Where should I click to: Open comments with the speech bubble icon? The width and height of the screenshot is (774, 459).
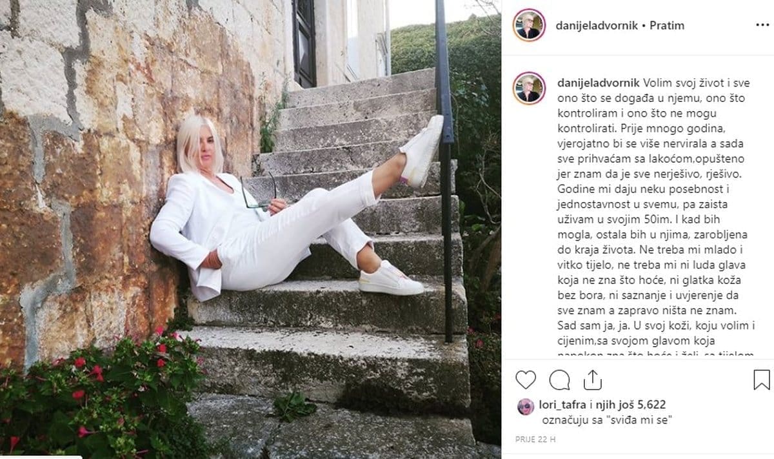point(559,380)
